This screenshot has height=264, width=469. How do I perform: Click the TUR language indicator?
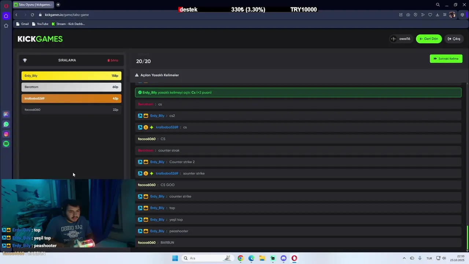click(x=429, y=258)
